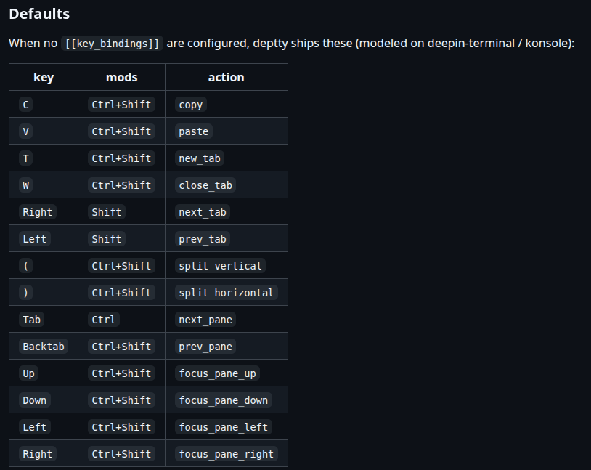Viewport: 591px width, 470px height.
Task: Click the 'focus_pane_up' action
Action: [x=218, y=373]
